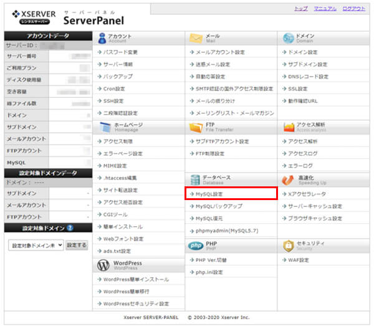Click the Account section person icon
The width and height of the screenshot is (374, 326).
[x=102, y=38]
